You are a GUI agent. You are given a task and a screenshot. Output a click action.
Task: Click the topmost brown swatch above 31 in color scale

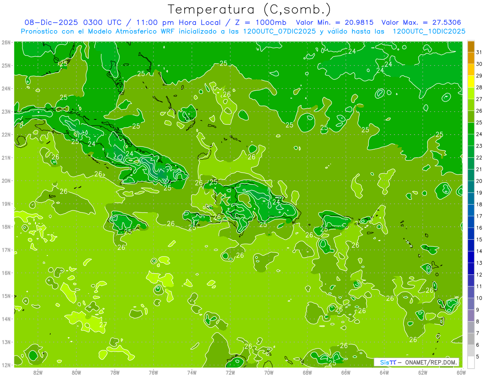(x=471, y=46)
